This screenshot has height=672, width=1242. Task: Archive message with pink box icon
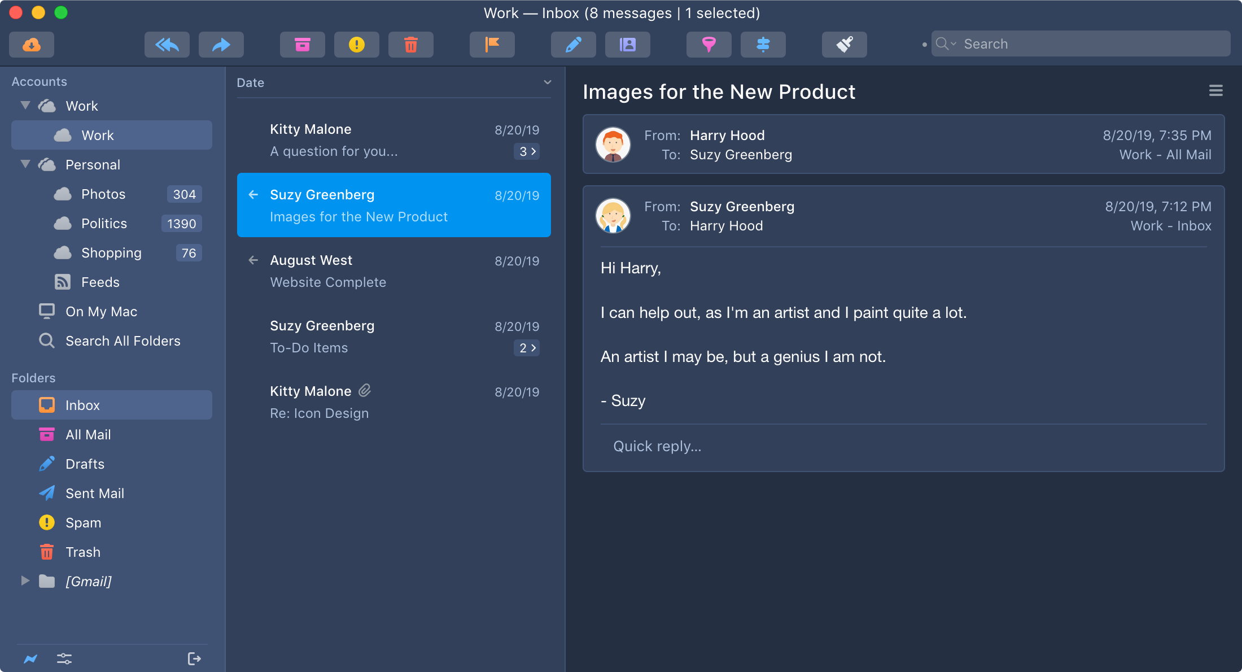pyautogui.click(x=302, y=45)
